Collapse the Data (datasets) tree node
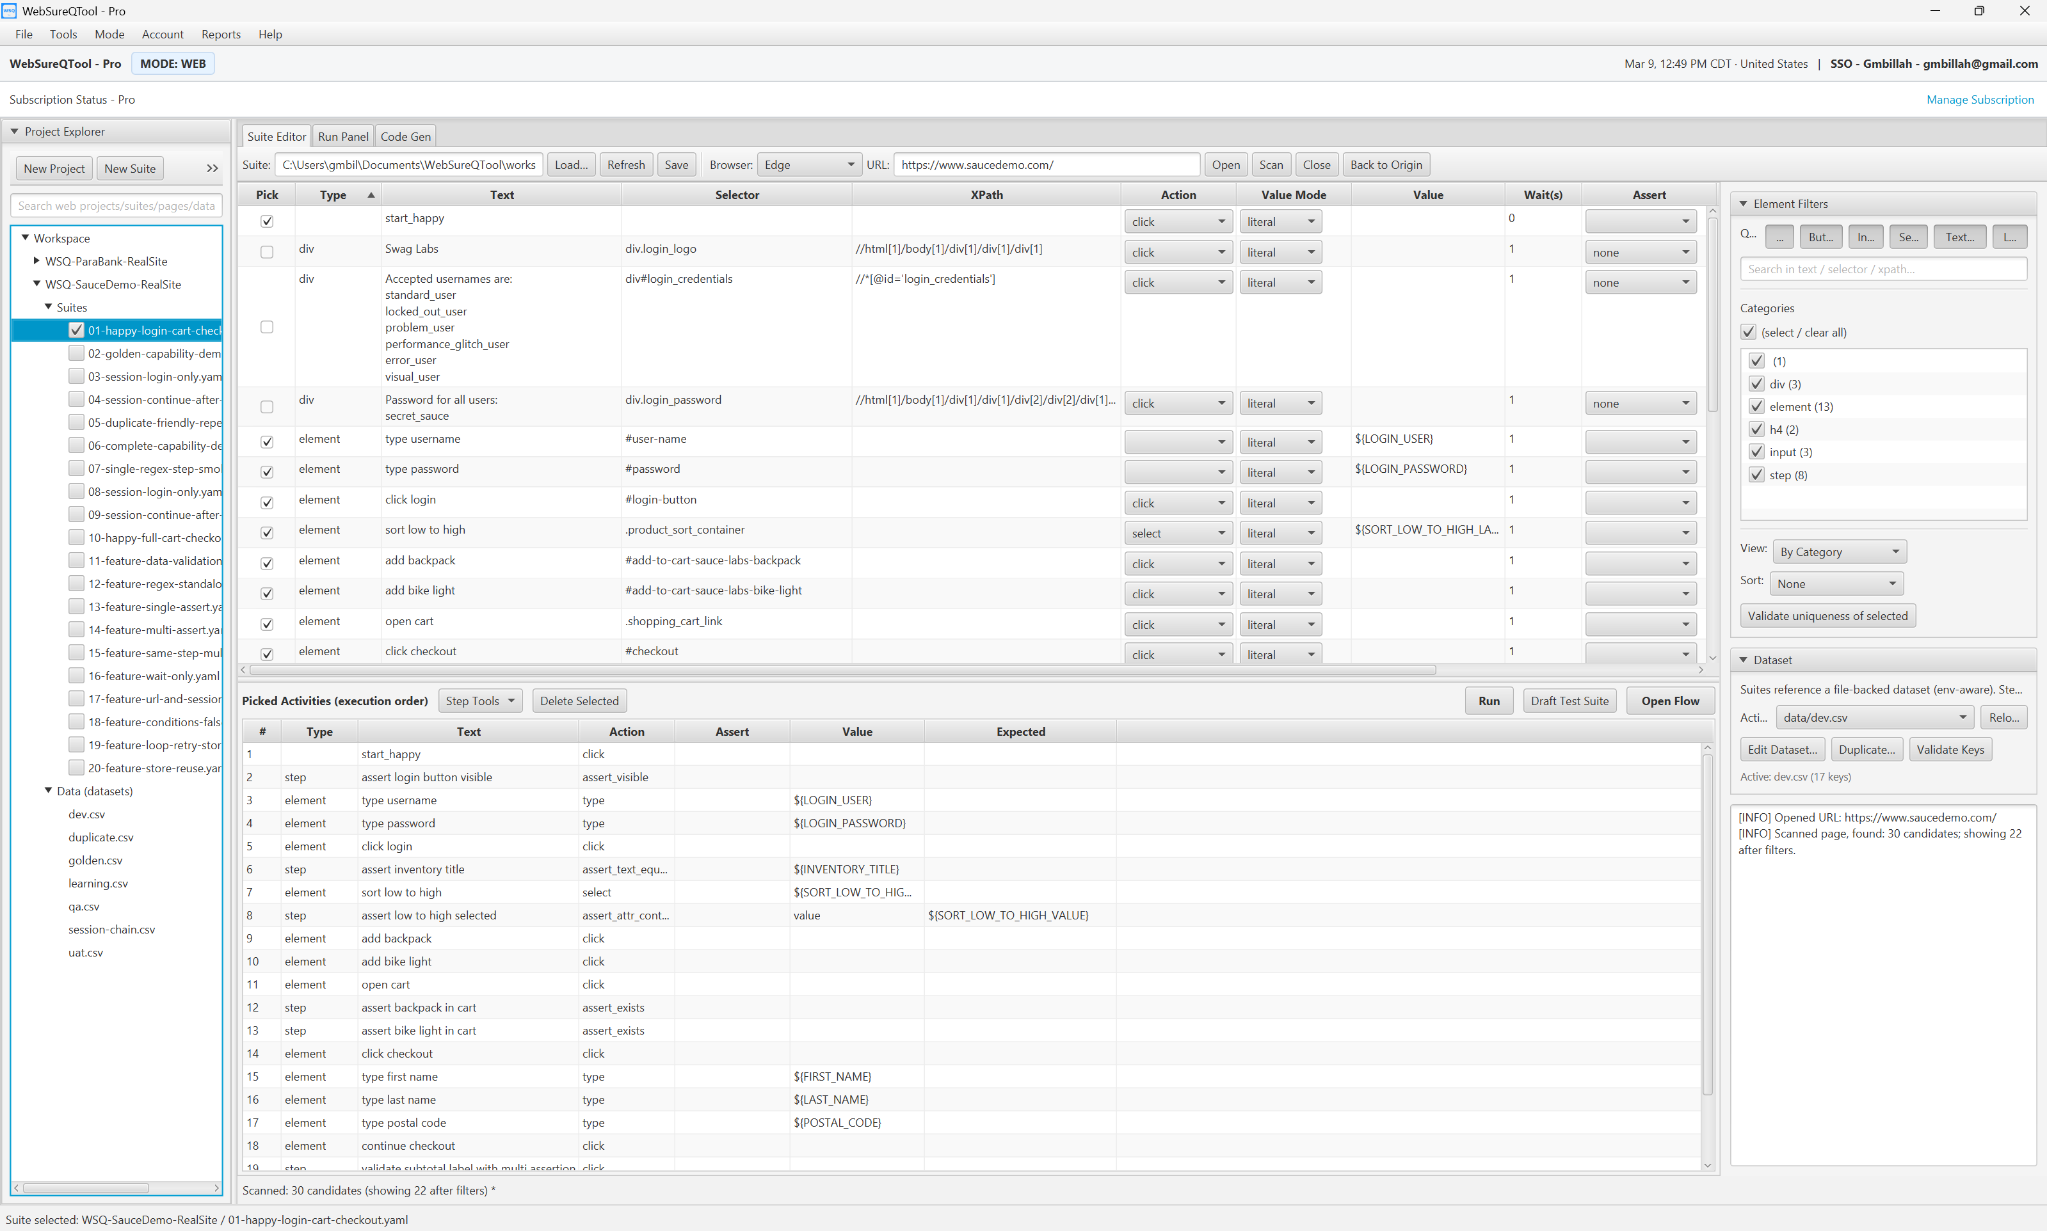This screenshot has height=1231, width=2047. pos(48,791)
